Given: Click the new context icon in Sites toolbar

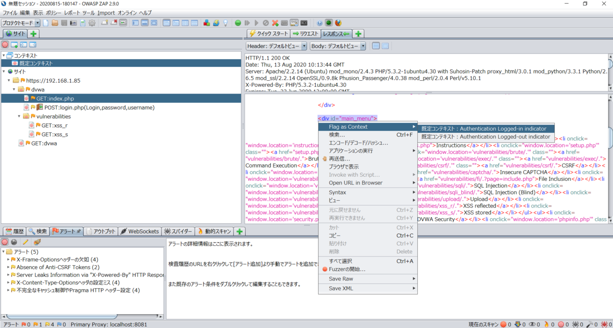Looking at the screenshot, I should pyautogui.click(x=15, y=44).
